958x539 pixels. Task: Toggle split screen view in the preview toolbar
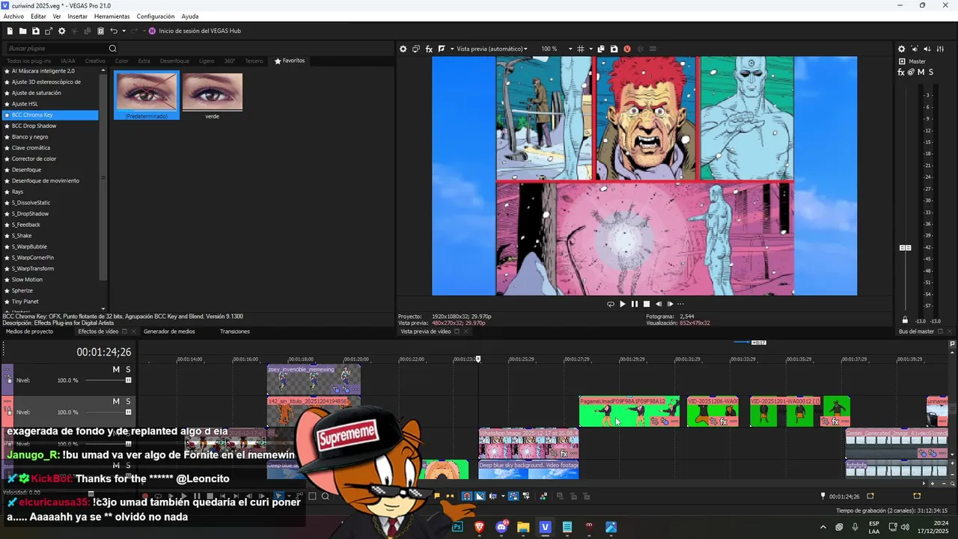442,49
